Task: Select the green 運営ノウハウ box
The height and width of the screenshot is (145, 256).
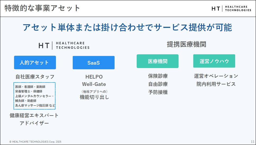Action: tap(214, 61)
